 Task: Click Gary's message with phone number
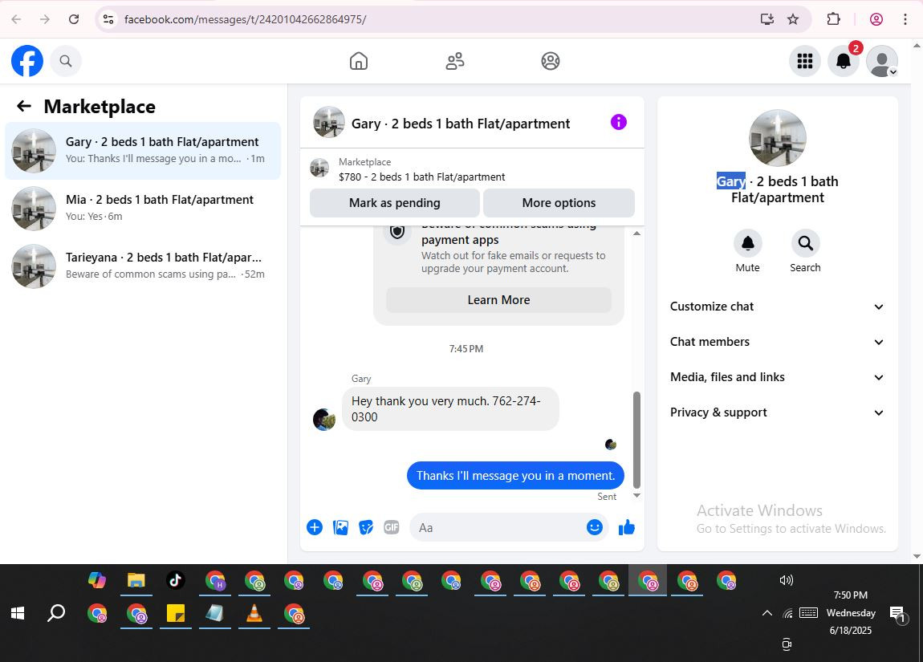click(450, 409)
